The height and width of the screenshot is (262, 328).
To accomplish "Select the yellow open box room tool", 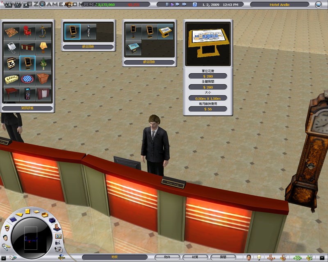I will pos(45,215).
